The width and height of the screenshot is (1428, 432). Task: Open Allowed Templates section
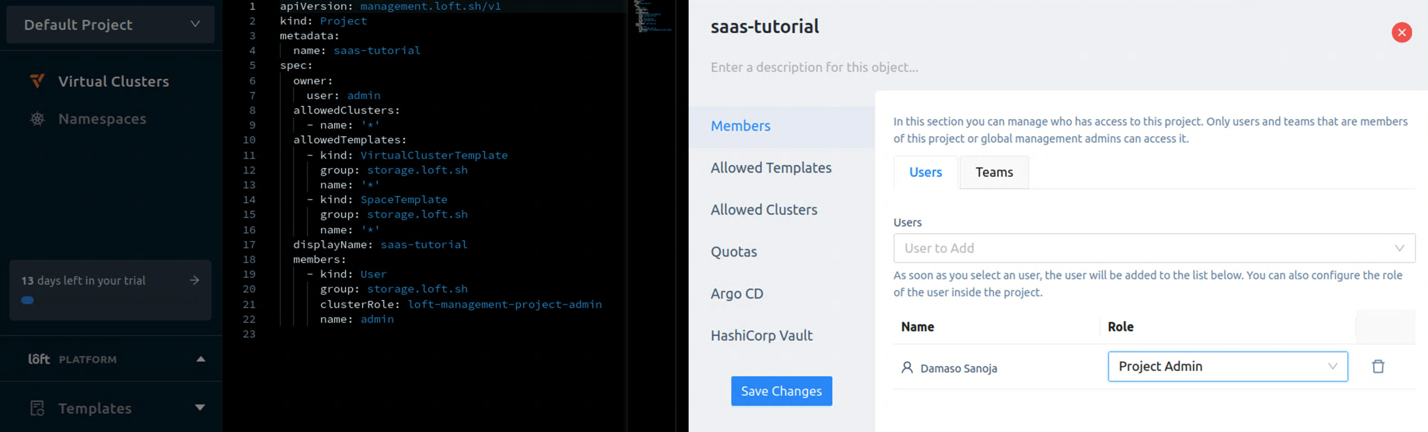(x=771, y=168)
